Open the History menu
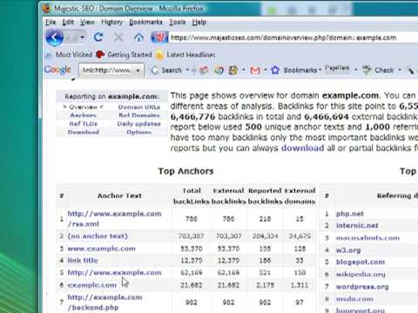The width and height of the screenshot is (418, 313). [x=111, y=23]
